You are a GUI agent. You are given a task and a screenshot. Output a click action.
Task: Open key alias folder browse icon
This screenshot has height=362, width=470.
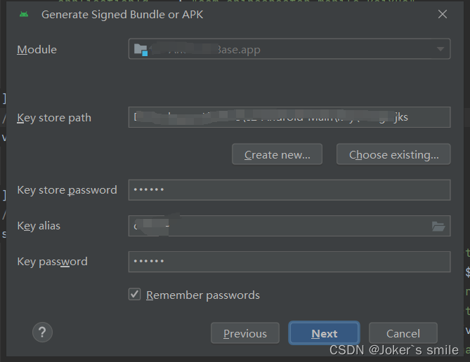[x=438, y=227]
